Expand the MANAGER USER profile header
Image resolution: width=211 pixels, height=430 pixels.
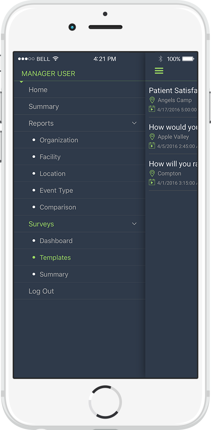pyautogui.click(x=48, y=73)
